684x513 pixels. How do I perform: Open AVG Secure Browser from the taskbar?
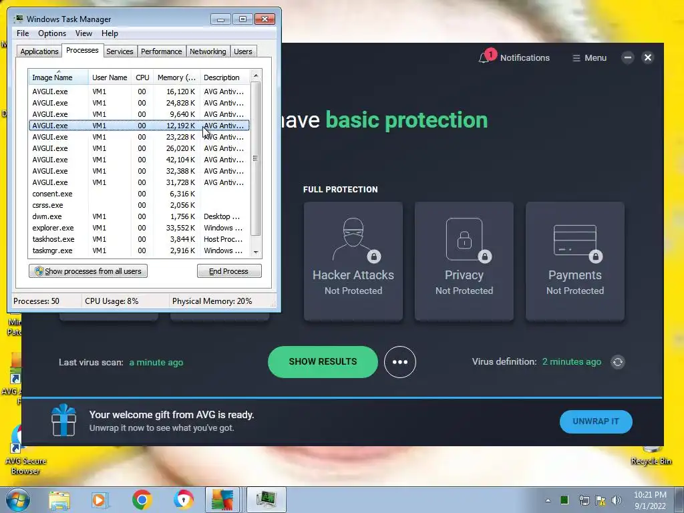(183, 500)
